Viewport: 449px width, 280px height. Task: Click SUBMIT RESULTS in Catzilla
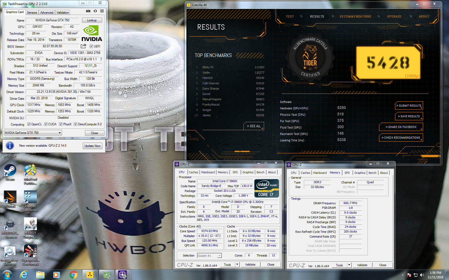point(409,106)
